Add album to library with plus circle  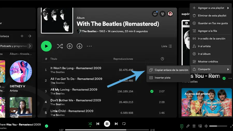coord(70,46)
